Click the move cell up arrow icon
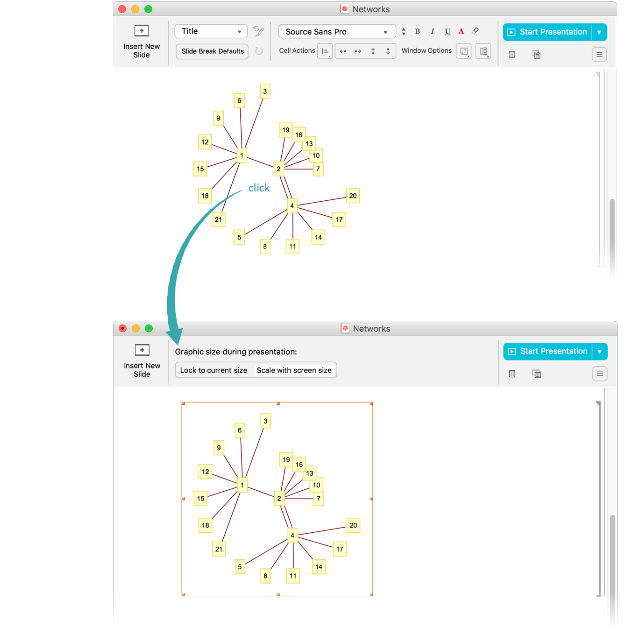The height and width of the screenshot is (628, 627). tap(373, 51)
